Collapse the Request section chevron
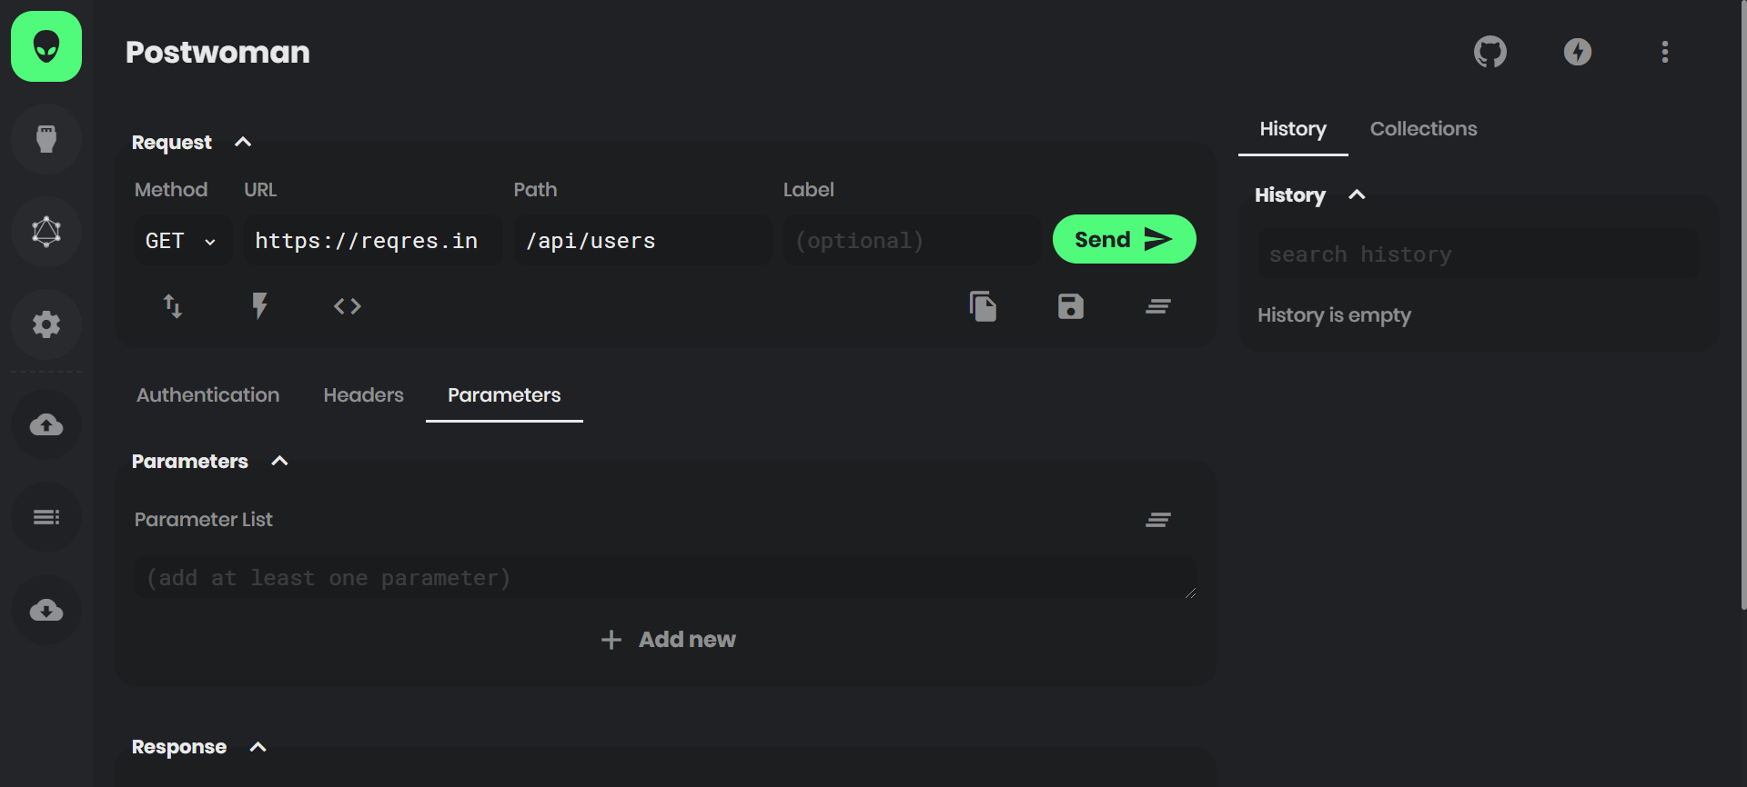 pos(243,142)
